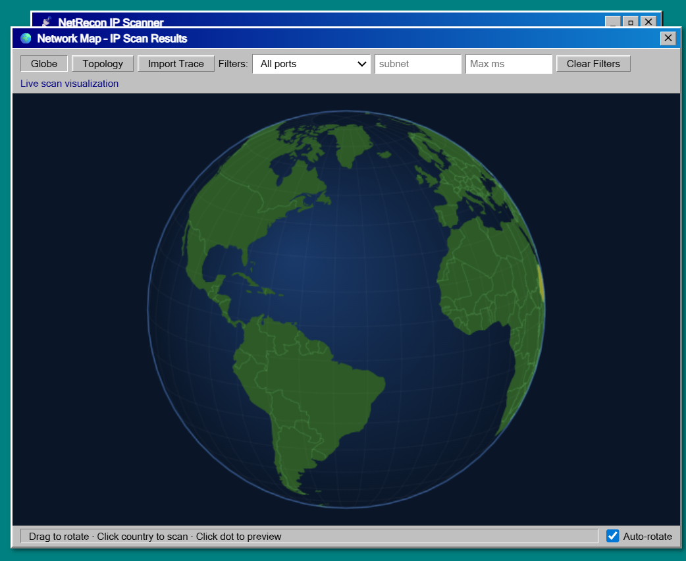Click the NetRecon IP Scanner app icon

pos(46,22)
